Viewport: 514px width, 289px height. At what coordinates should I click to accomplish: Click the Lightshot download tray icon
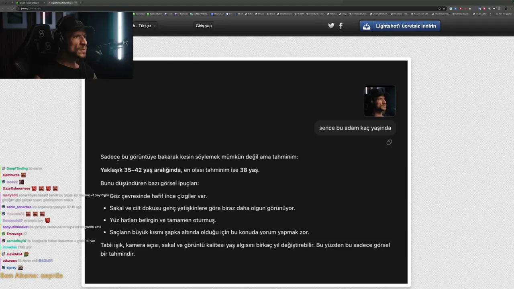click(367, 26)
